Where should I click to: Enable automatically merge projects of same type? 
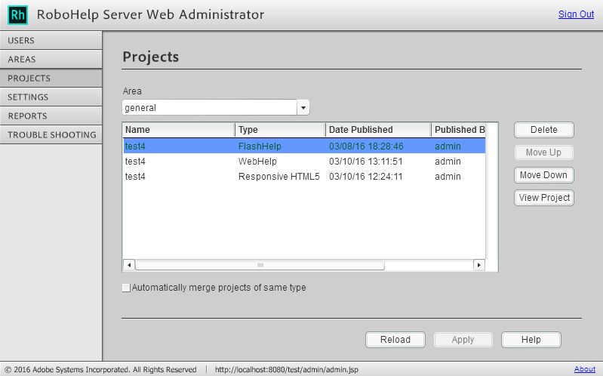(126, 288)
